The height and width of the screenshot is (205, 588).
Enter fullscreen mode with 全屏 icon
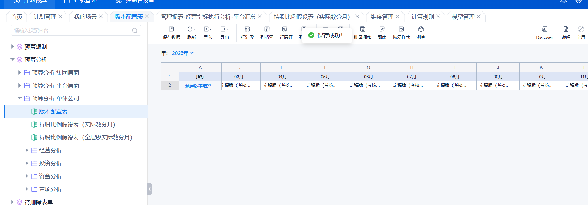coord(581,29)
